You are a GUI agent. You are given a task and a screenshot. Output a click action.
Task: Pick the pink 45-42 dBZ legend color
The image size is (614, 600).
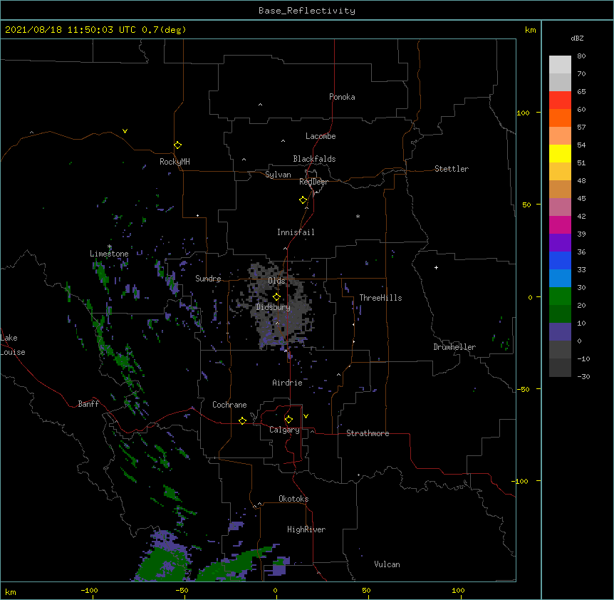pos(560,207)
